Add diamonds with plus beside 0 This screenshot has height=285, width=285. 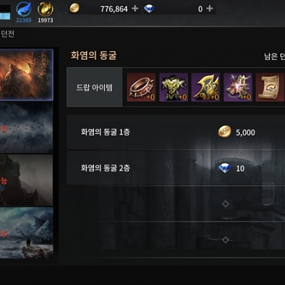[x=209, y=9]
